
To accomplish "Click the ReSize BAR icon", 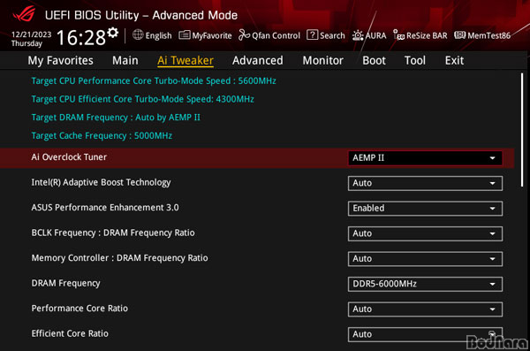I will (398, 35).
